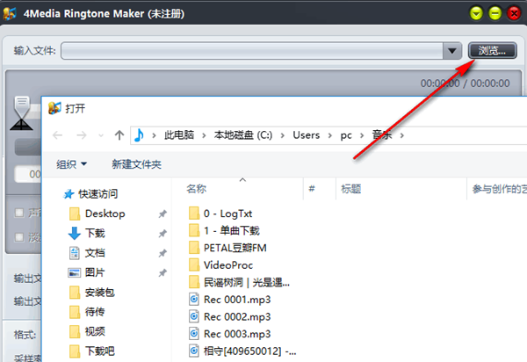Select Users in the breadcrumb path
527x362 pixels.
tap(307, 135)
